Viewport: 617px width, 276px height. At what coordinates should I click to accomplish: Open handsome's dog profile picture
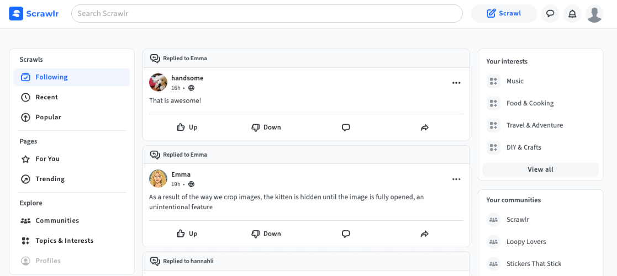pos(159,83)
